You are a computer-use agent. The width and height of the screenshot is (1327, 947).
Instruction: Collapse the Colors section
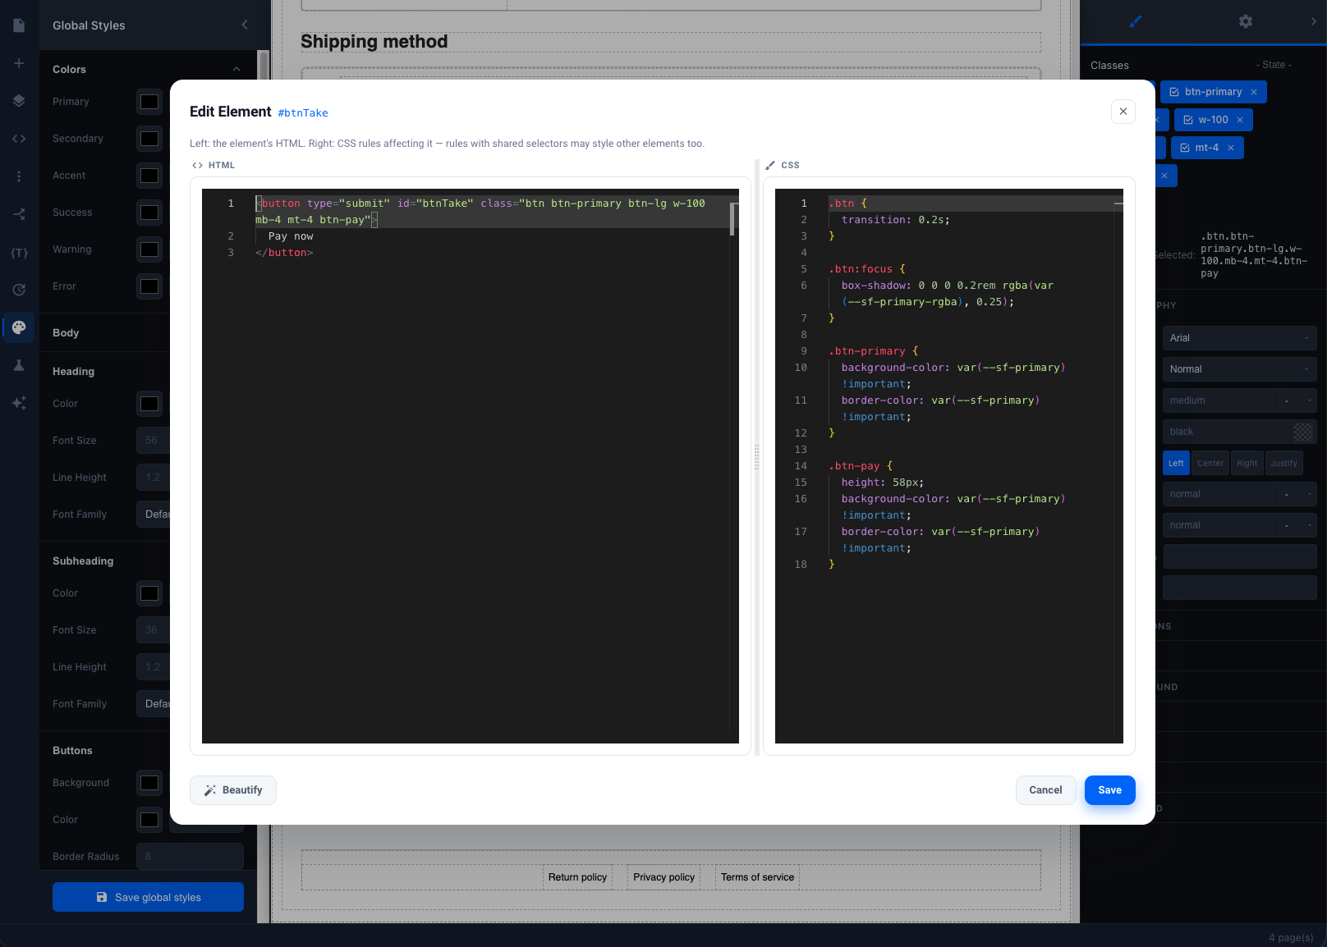(236, 69)
